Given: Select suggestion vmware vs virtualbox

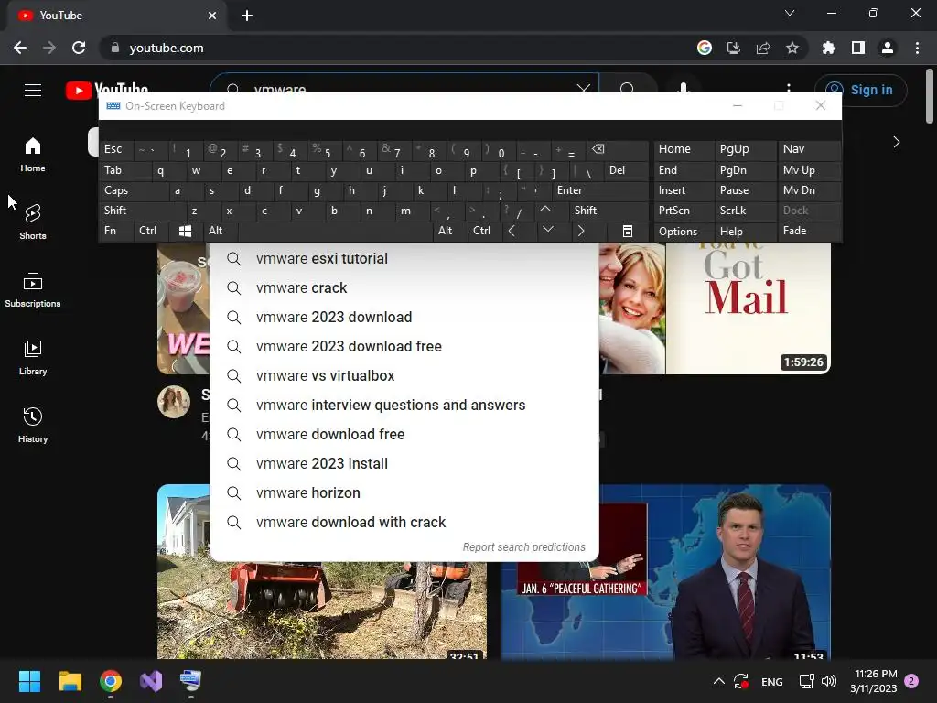Looking at the screenshot, I should [404, 375].
